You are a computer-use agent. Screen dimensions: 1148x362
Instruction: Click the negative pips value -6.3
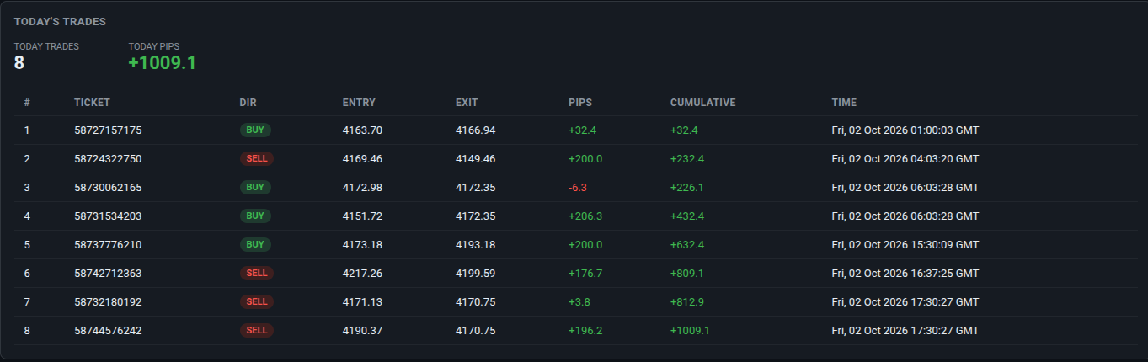pos(578,188)
